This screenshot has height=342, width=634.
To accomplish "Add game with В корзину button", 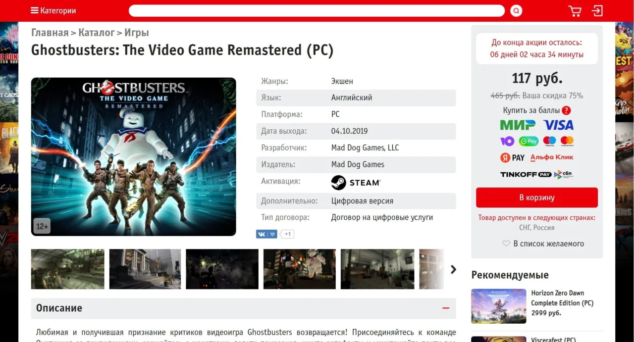I will tap(537, 197).
